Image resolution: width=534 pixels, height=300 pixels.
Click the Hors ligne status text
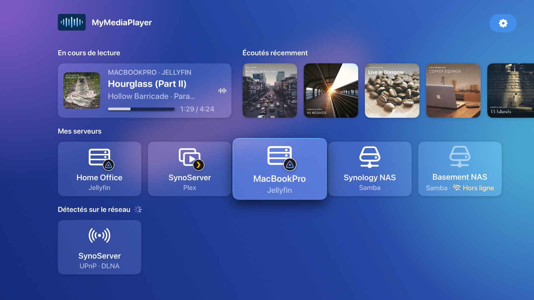click(x=478, y=188)
